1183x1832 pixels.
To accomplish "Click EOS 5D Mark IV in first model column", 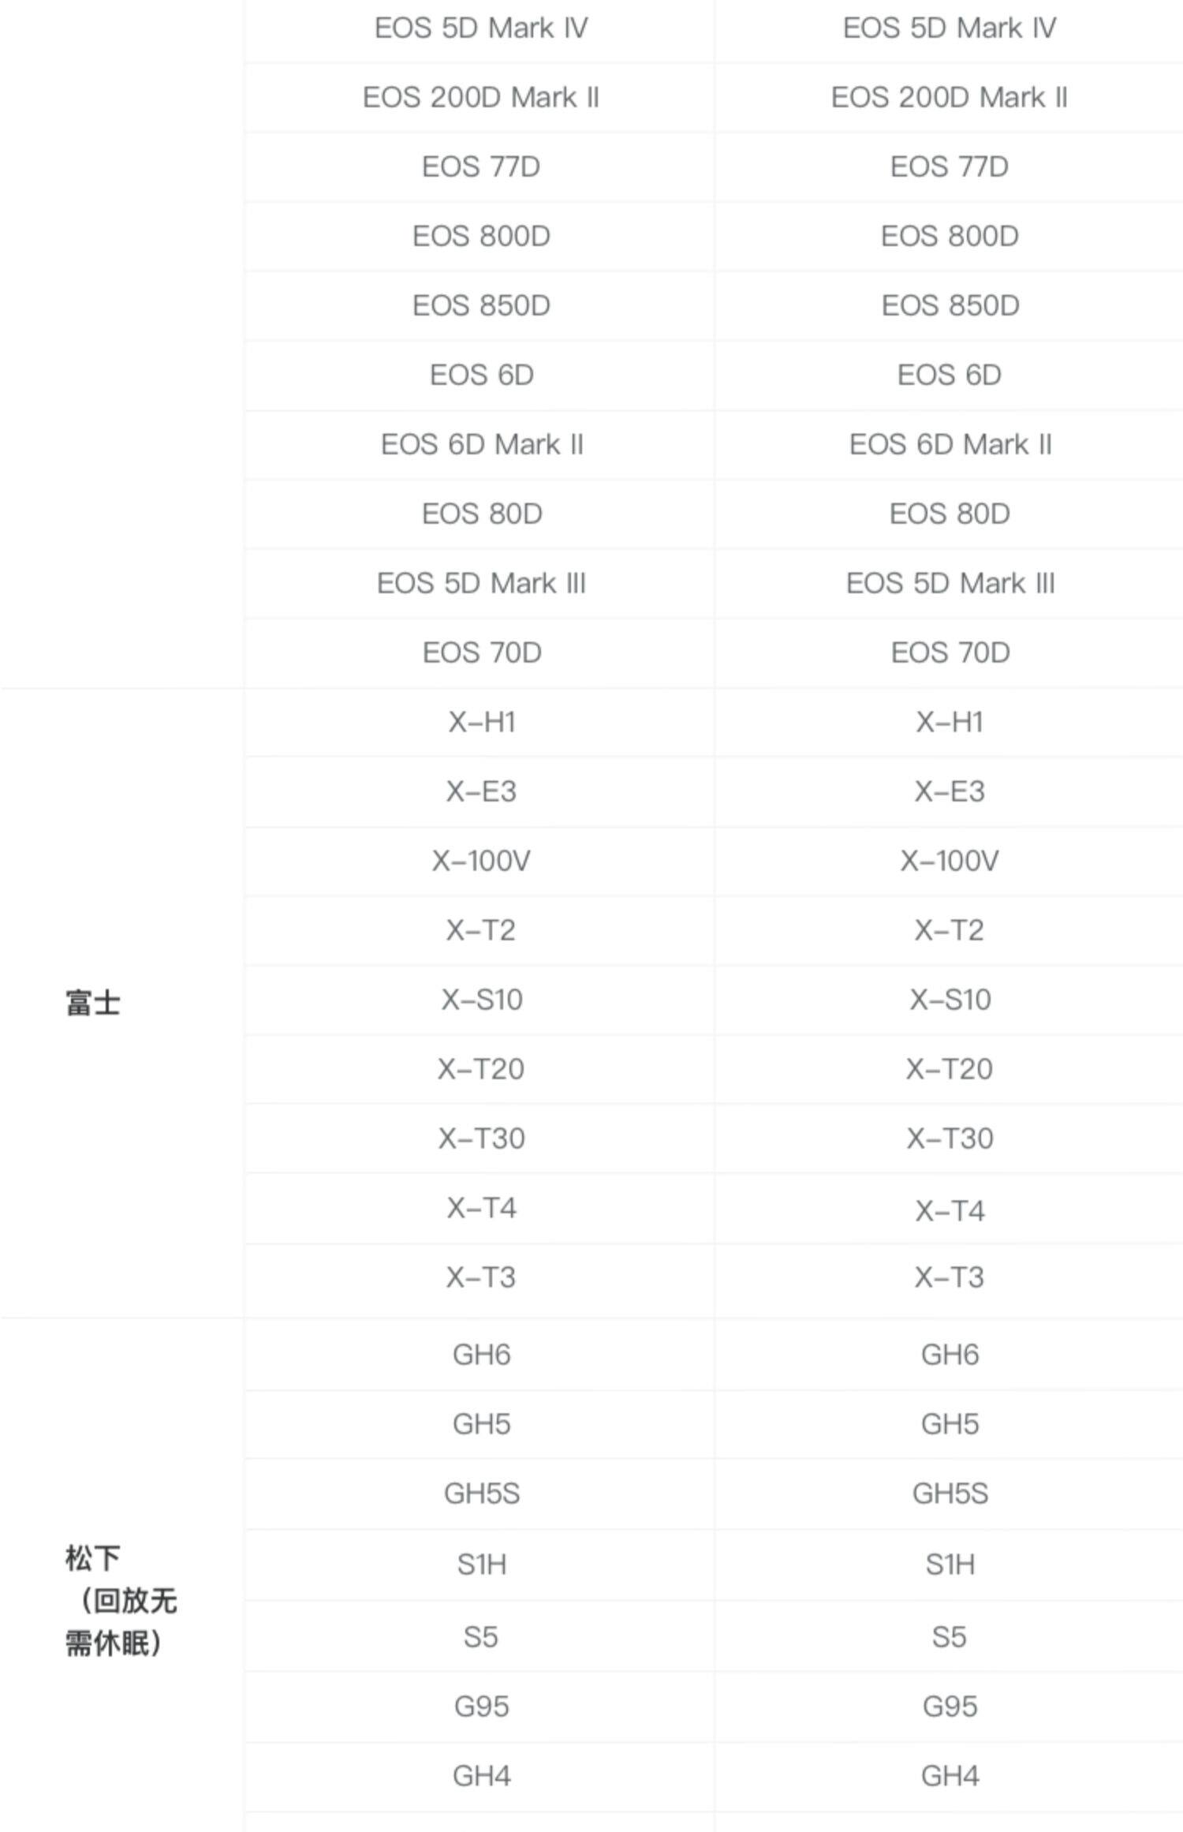I will click(481, 28).
